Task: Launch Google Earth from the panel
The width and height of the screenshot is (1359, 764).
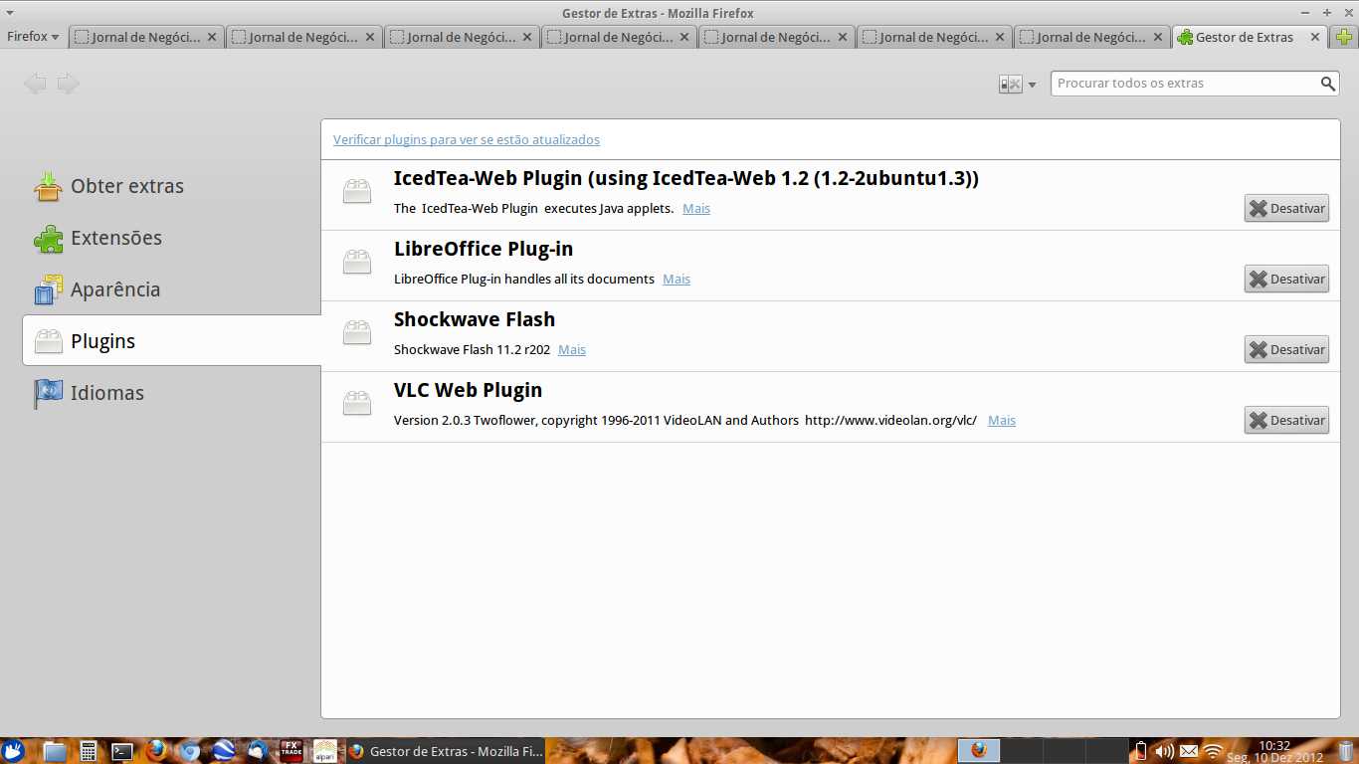Action: (224, 751)
